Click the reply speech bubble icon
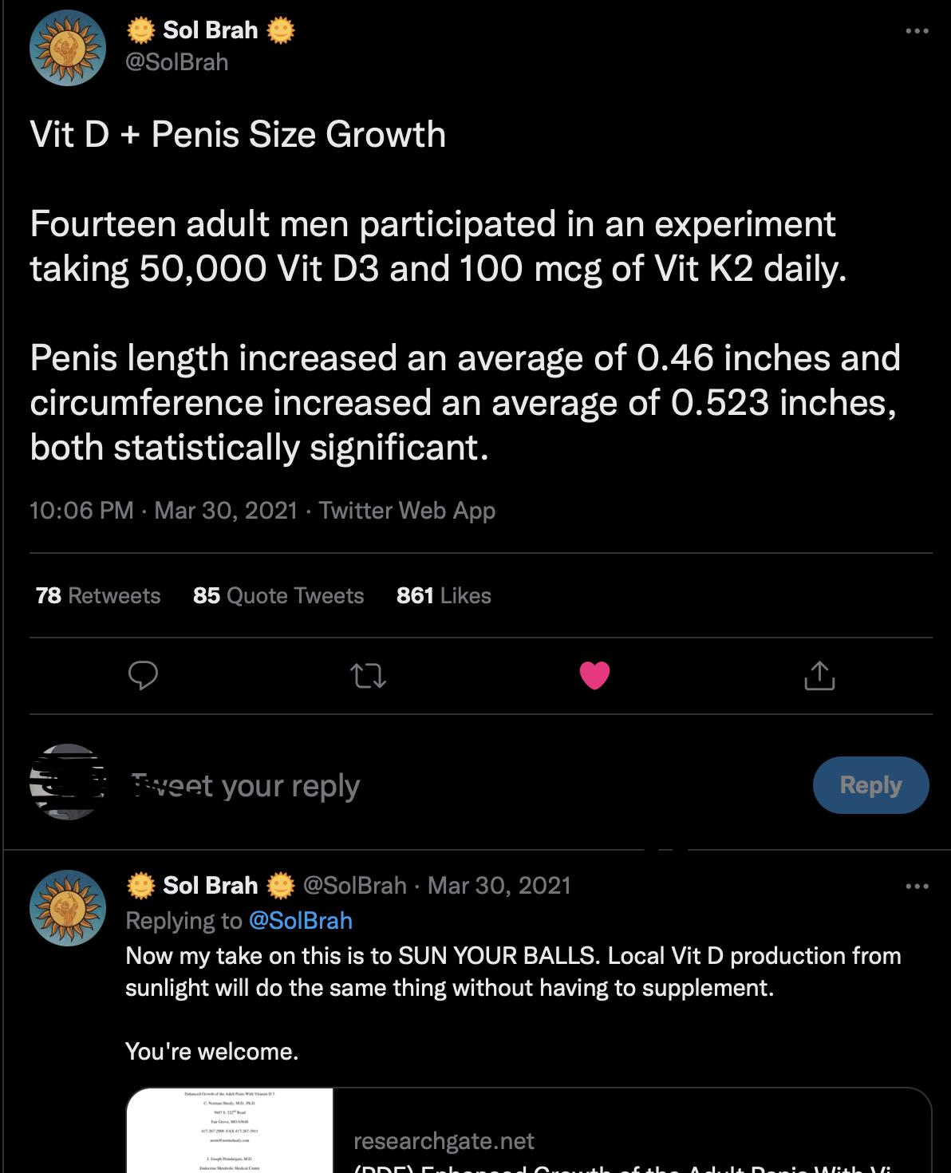 pos(143,675)
